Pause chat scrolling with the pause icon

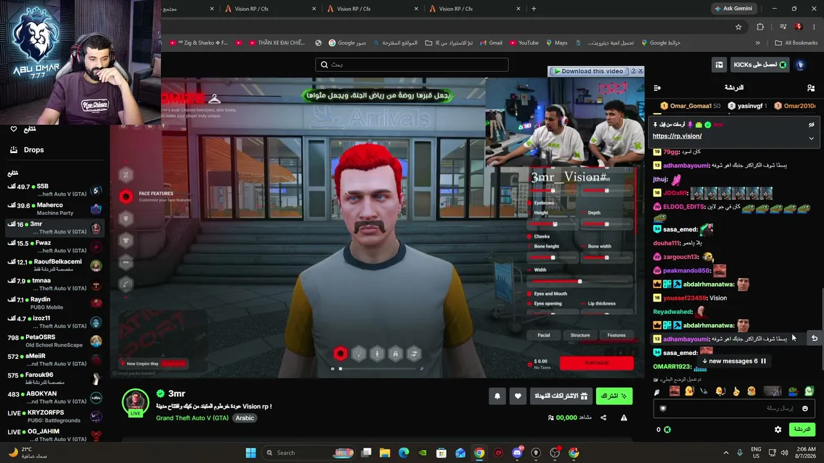pos(763,361)
